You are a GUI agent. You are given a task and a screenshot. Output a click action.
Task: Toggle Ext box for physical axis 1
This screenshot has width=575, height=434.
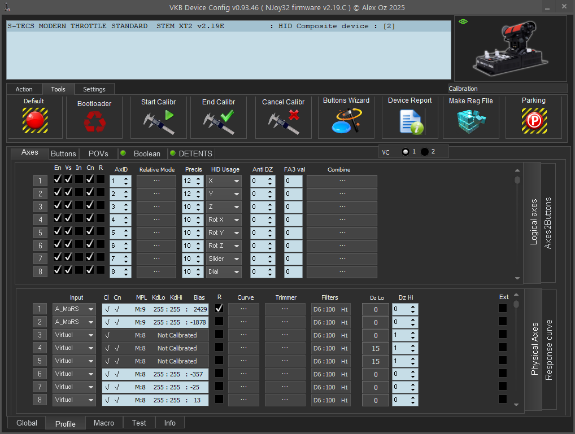coord(503,308)
